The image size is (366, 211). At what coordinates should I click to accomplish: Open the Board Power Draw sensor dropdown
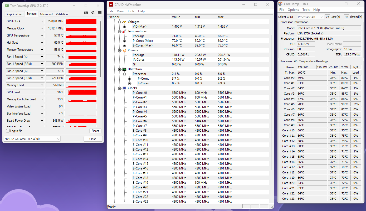pos(42,121)
